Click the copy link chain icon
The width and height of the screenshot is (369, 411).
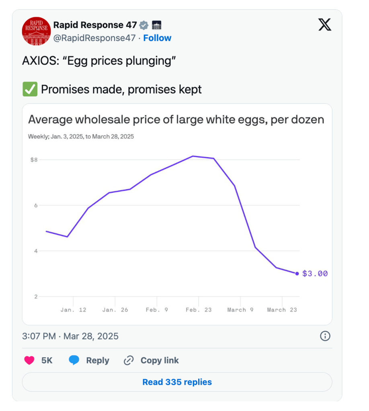click(x=129, y=360)
